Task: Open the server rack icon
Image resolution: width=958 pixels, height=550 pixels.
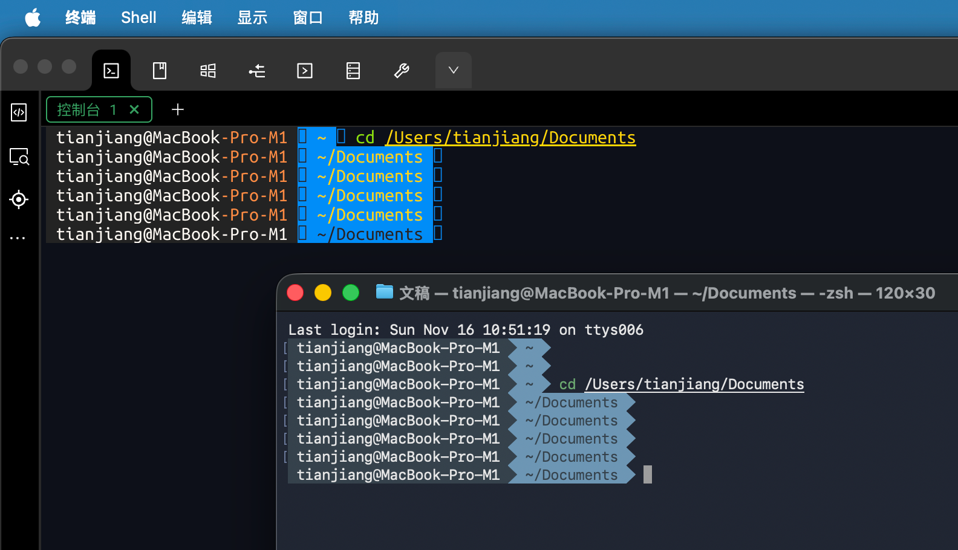Action: [353, 71]
